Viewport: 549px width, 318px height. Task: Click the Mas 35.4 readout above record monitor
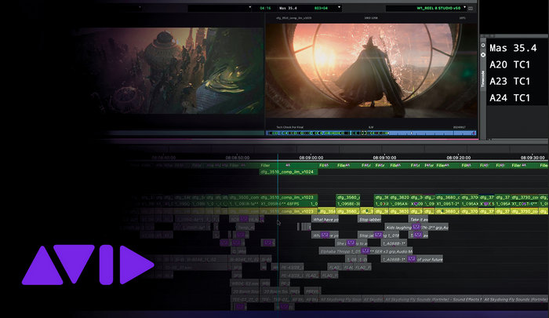288,8
